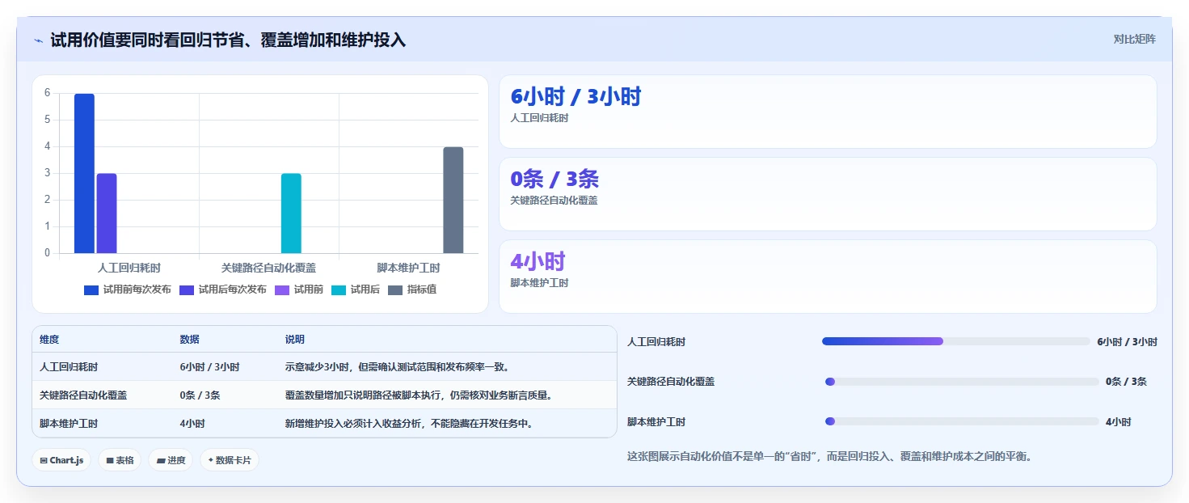
Task: Click the y-axis value 6
Action: pos(47,93)
